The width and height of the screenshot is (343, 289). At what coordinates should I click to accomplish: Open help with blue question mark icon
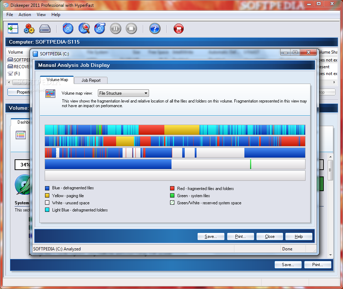click(x=155, y=29)
